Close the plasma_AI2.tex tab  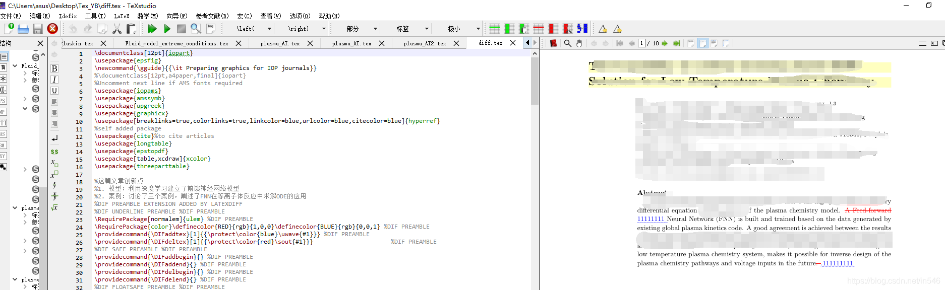[456, 43]
